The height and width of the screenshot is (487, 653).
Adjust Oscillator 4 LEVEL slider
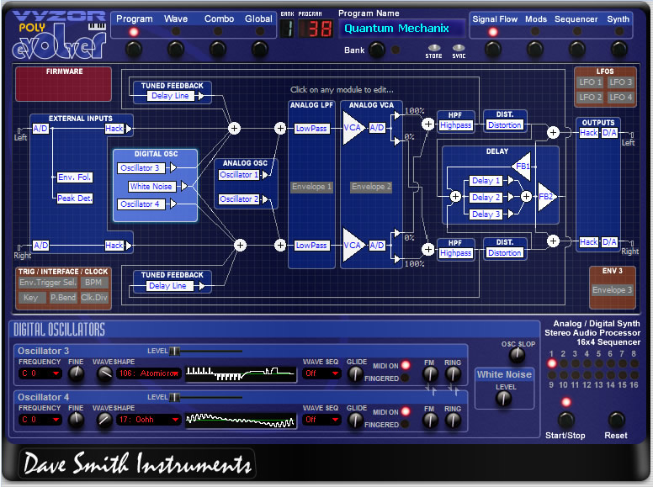[x=174, y=397]
